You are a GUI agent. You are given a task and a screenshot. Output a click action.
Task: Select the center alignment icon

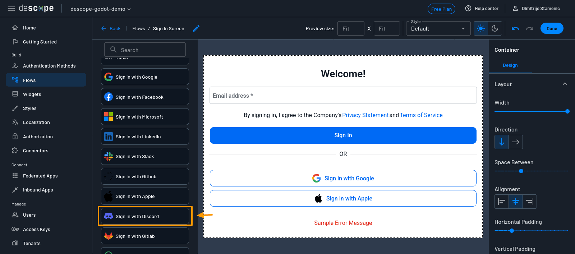tap(515, 202)
